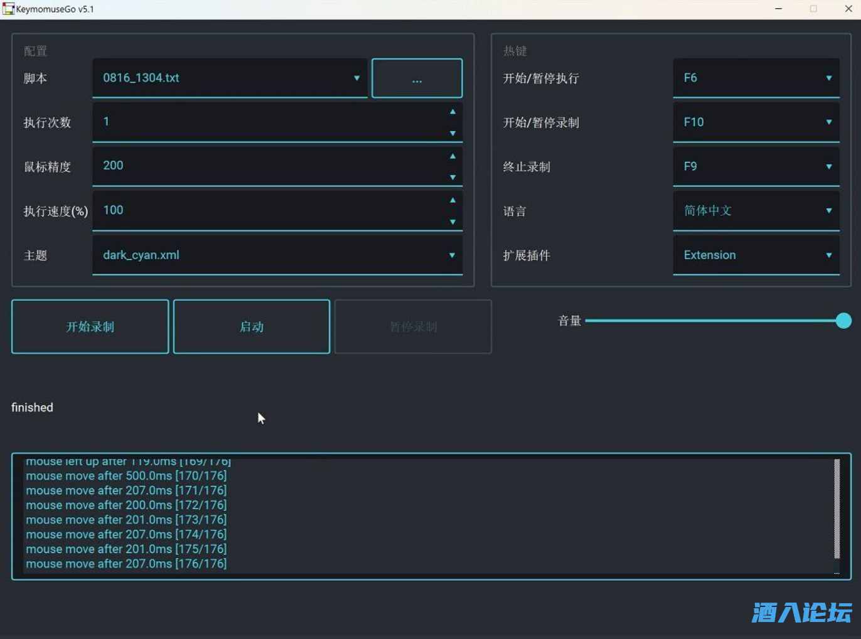Click into the 执行速度(%) input field
This screenshot has height=639, width=861.
coord(270,210)
